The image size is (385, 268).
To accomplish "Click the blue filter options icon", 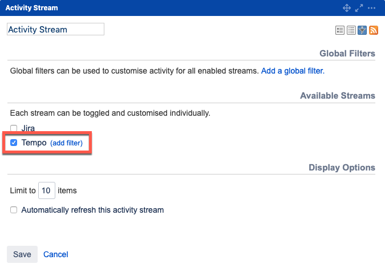I will (x=362, y=30).
